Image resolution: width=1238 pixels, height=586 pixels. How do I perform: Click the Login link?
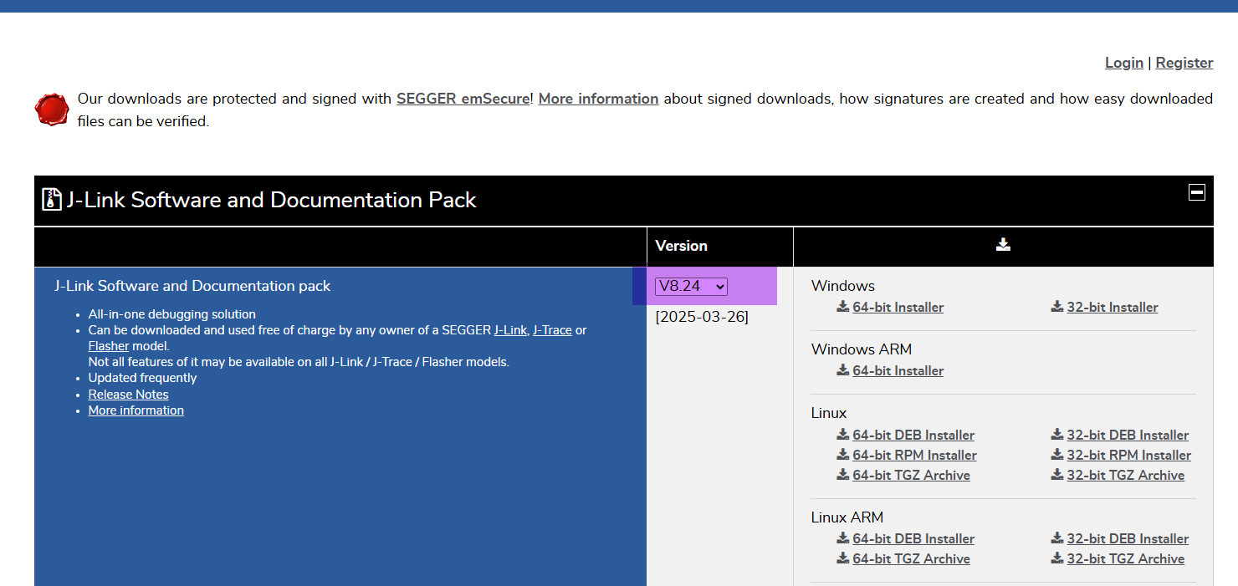(x=1123, y=62)
